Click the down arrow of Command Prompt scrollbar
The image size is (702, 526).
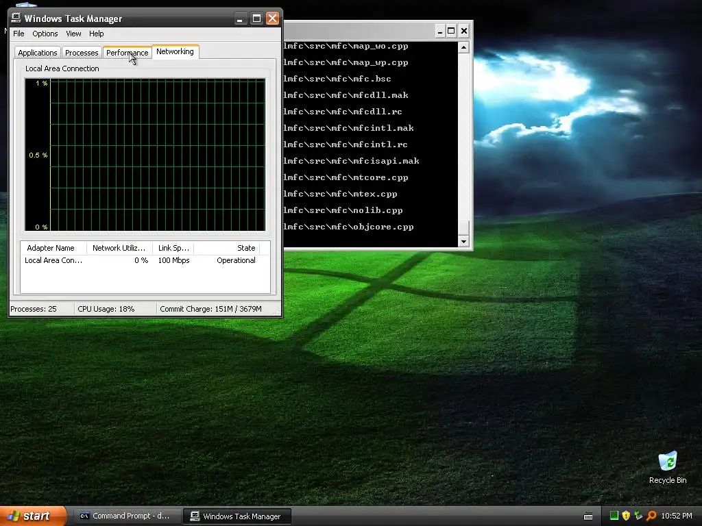(x=464, y=241)
